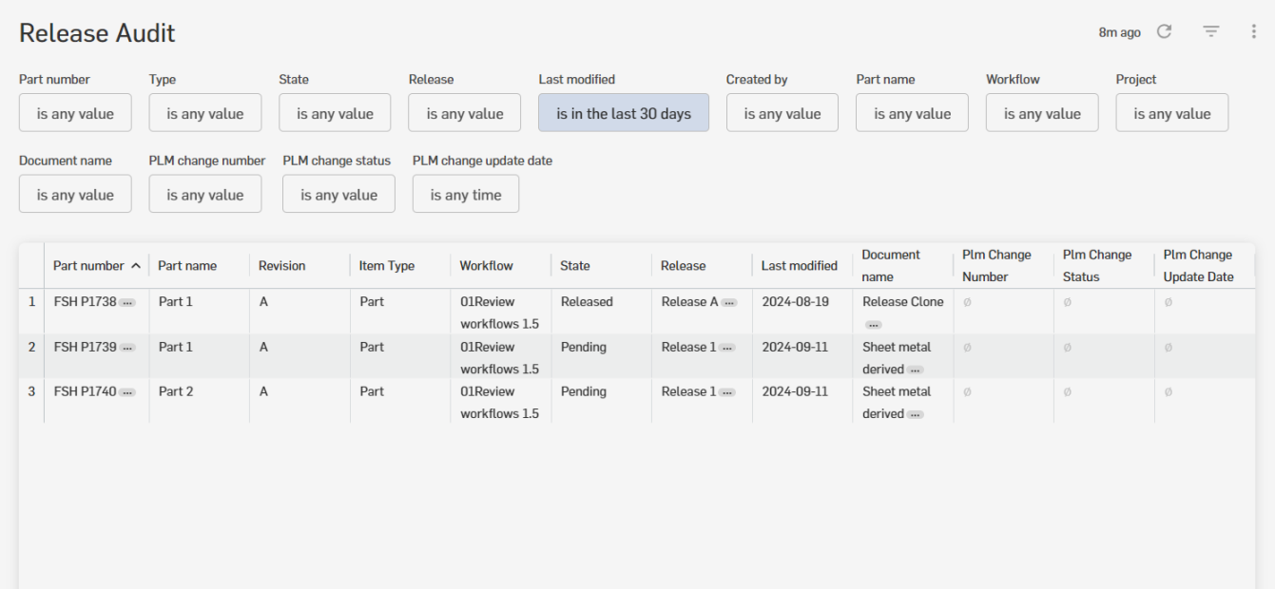Open the Created by filter dropdown

tap(782, 112)
